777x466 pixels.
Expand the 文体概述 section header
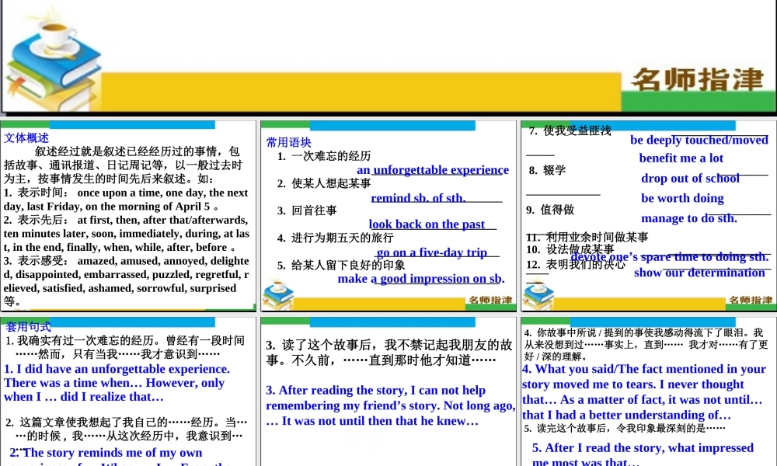(26, 137)
